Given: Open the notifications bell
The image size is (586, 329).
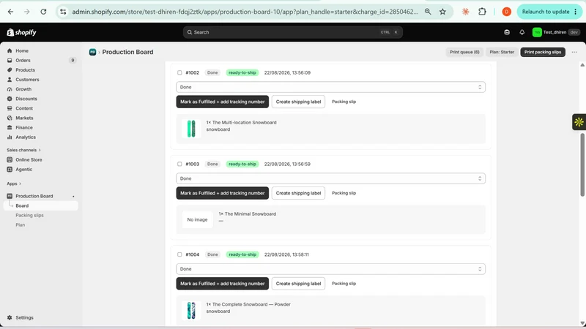Looking at the screenshot, I should coord(522,32).
